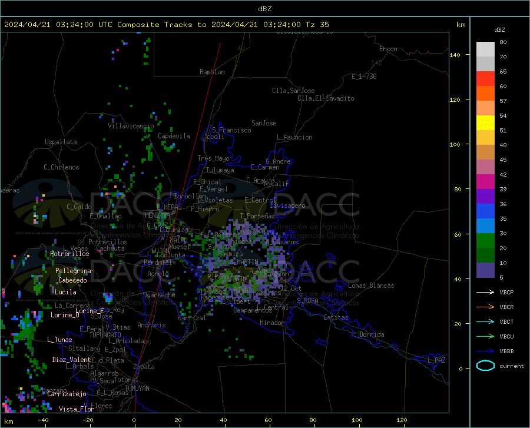Click the Anchoris map label
This screenshot has width=530, height=428.
tap(151, 325)
